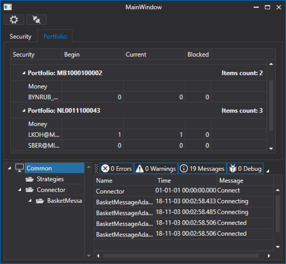
Task: Collapse the Portfolio NL0011100043 group
Action: pyautogui.click(x=23, y=111)
